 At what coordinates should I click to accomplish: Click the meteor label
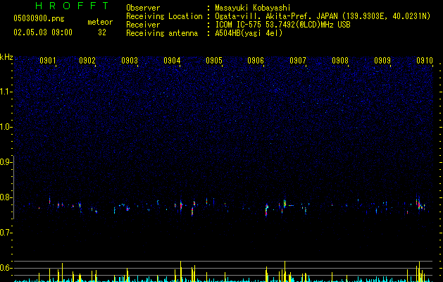tap(100, 22)
